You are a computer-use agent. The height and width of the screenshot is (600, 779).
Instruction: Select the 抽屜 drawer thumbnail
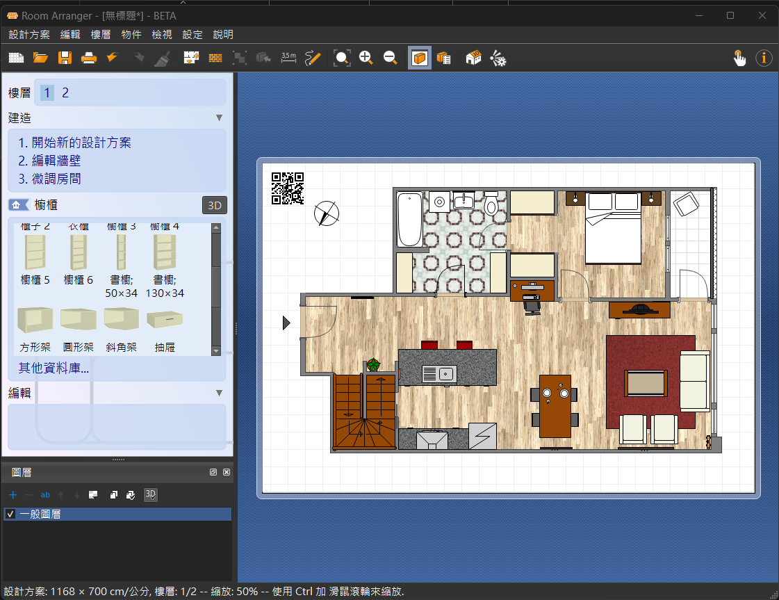pyautogui.click(x=165, y=330)
